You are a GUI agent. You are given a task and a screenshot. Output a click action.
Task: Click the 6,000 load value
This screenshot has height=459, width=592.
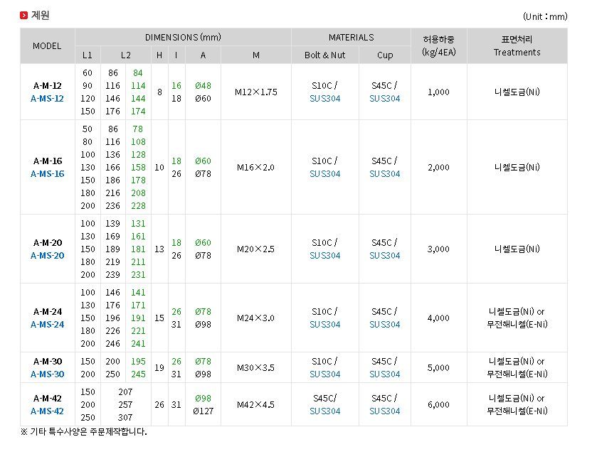(438, 405)
